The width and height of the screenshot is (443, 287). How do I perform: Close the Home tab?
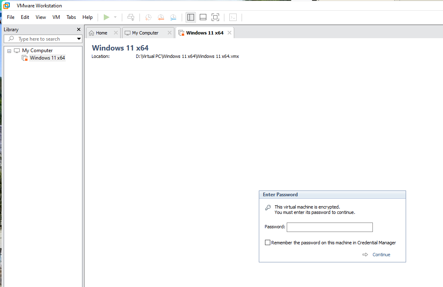[x=116, y=33]
